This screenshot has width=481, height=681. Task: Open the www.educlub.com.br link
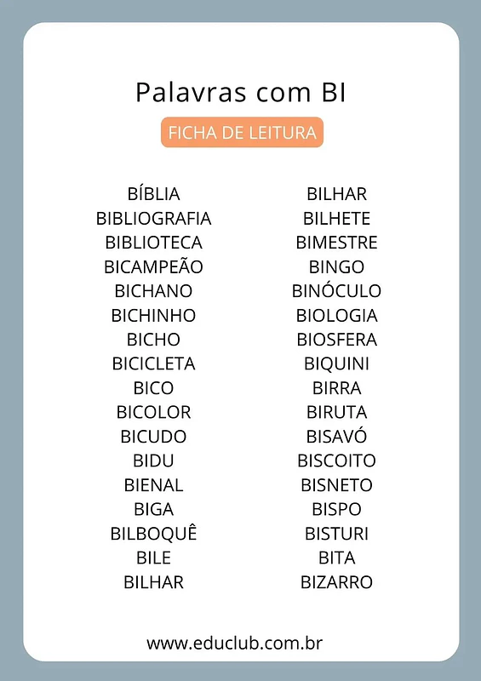click(x=235, y=643)
